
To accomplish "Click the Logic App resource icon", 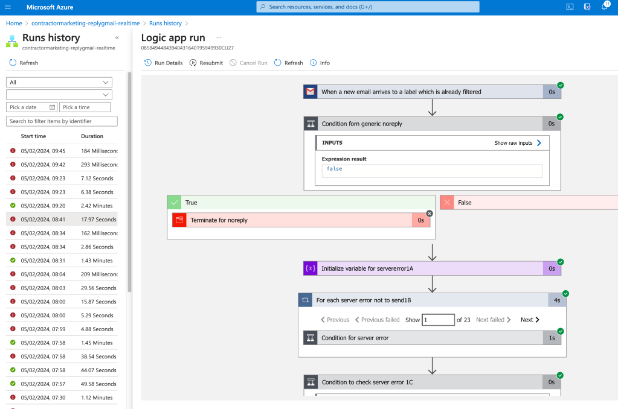I will pos(12,41).
